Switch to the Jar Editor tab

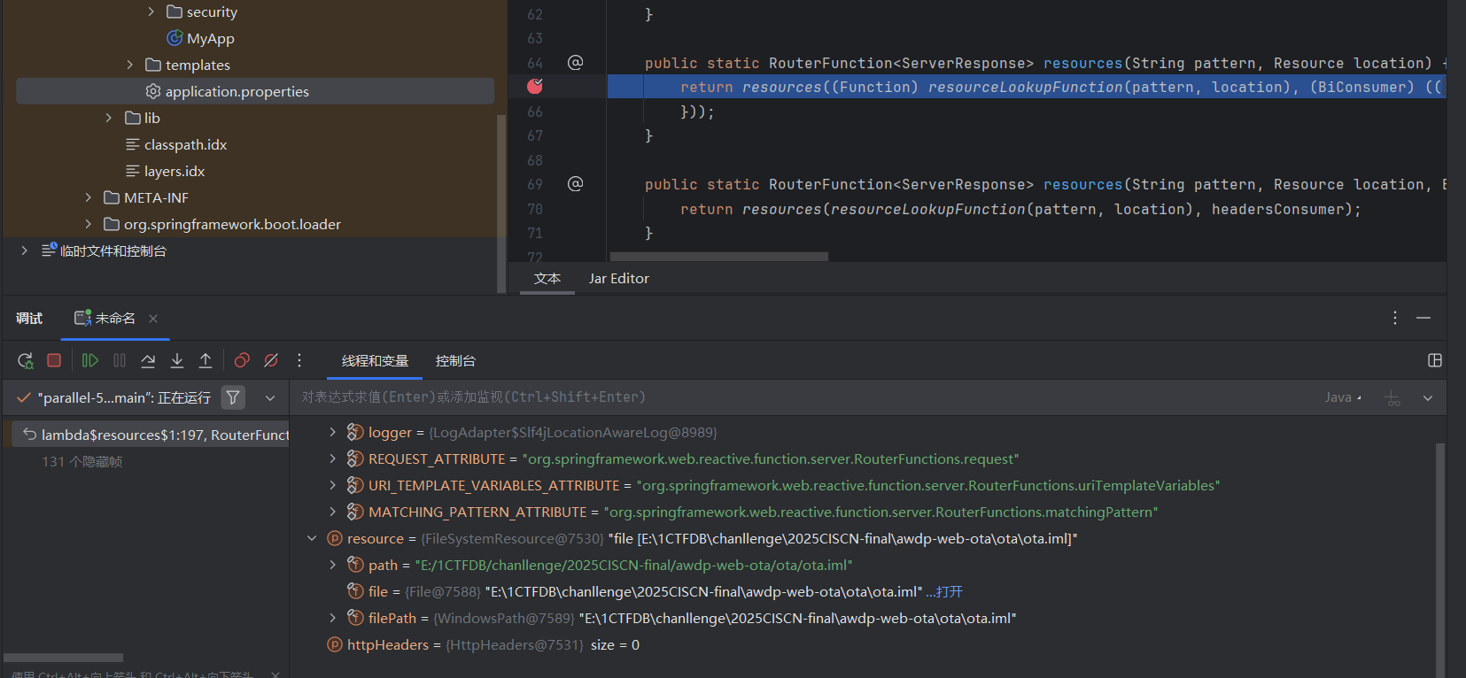click(618, 279)
